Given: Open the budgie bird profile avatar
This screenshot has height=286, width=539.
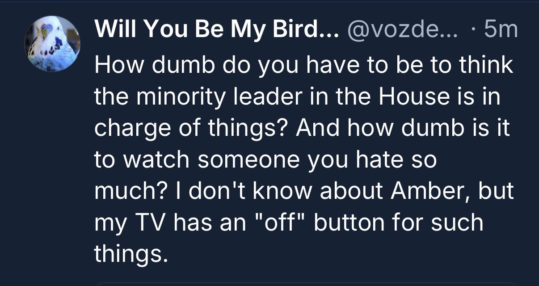Looking at the screenshot, I should click(52, 44).
